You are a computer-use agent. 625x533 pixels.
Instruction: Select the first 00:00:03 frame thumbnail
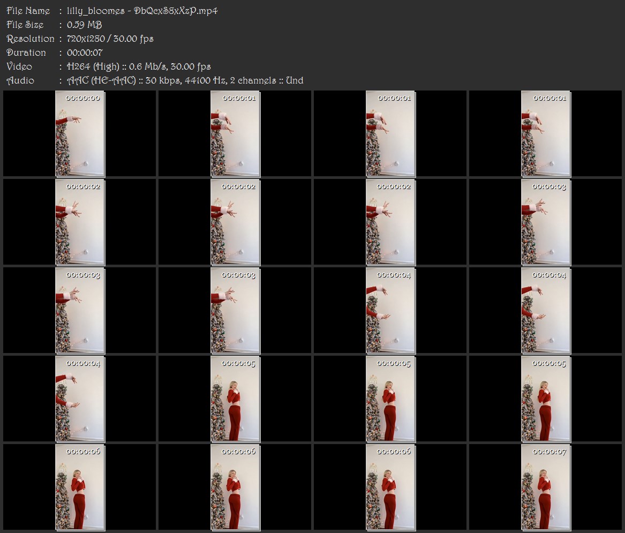coord(546,222)
